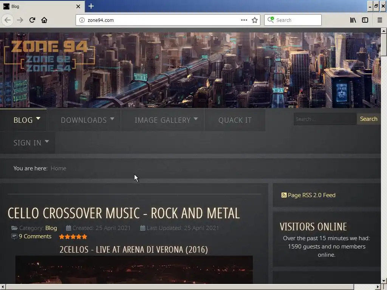Click the Zone 94 site logo

pos(50,56)
